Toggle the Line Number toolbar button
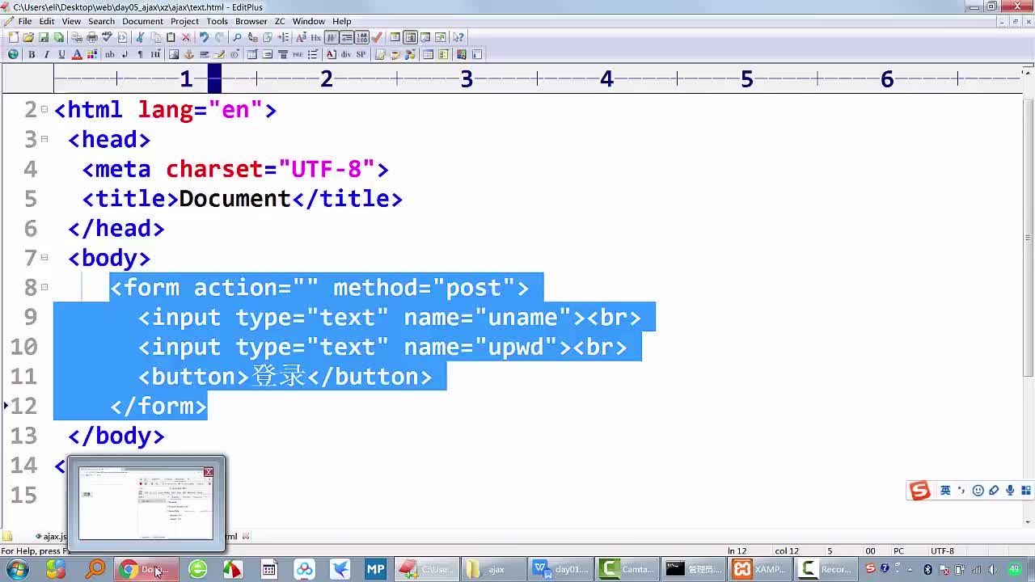 click(362, 37)
